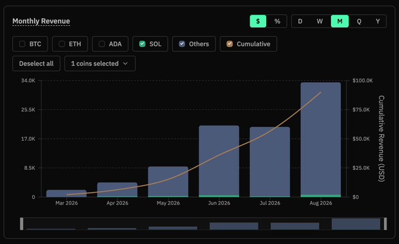Image resolution: width=399 pixels, height=244 pixels.
Task: Uncheck the Others series checkbox
Action: [x=182, y=44]
